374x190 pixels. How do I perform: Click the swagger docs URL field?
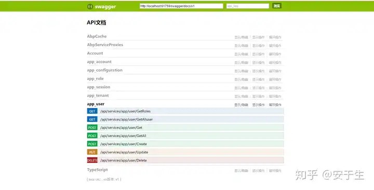point(181,6)
